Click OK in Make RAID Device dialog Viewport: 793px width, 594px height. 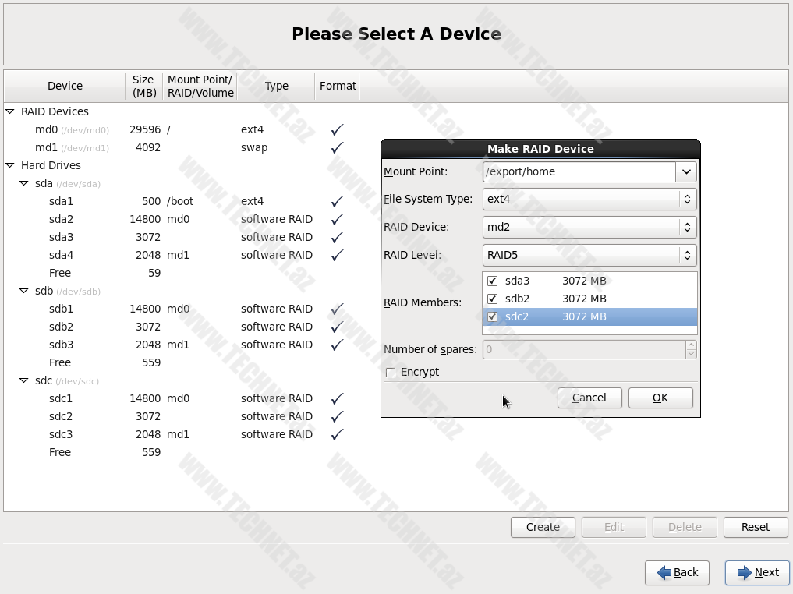coord(660,398)
